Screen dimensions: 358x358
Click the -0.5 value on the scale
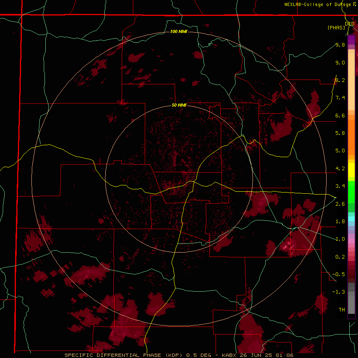[x=339, y=274]
